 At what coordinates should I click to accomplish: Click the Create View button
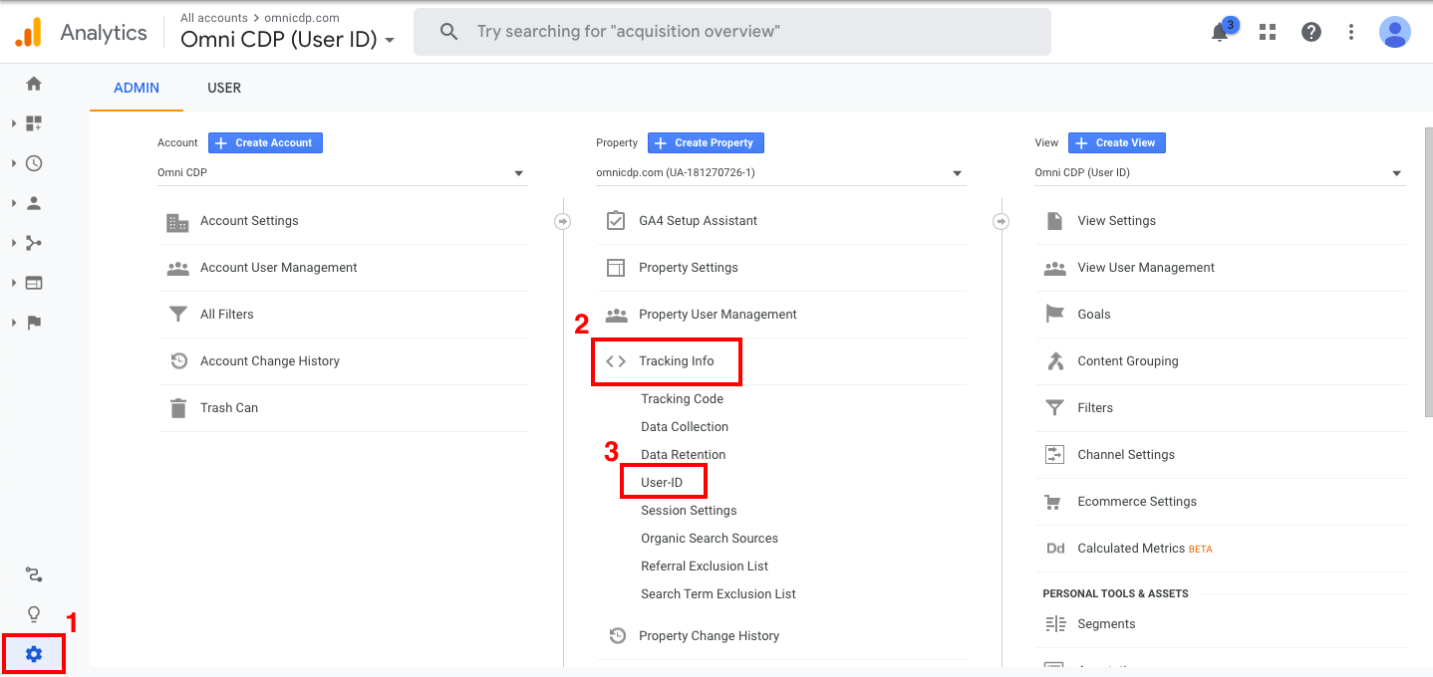[1117, 143]
